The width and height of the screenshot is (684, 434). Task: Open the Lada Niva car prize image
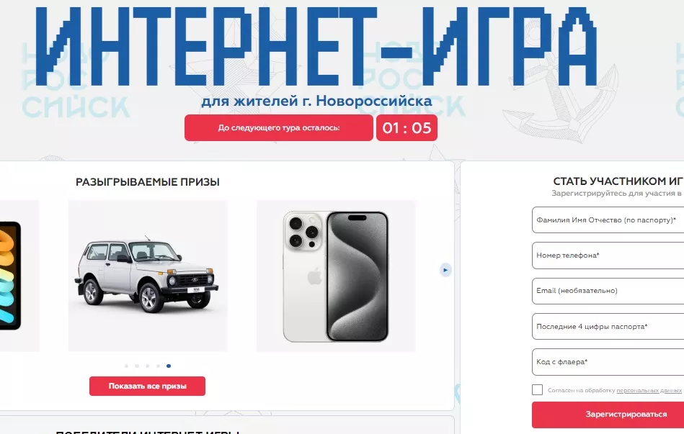pyautogui.click(x=148, y=276)
